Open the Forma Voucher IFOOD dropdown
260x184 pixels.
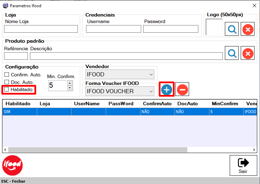click(120, 91)
